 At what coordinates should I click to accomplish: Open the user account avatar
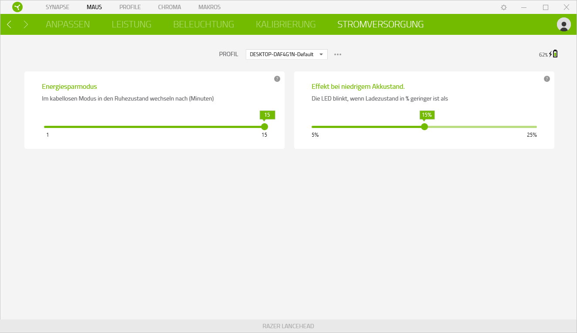(x=563, y=24)
